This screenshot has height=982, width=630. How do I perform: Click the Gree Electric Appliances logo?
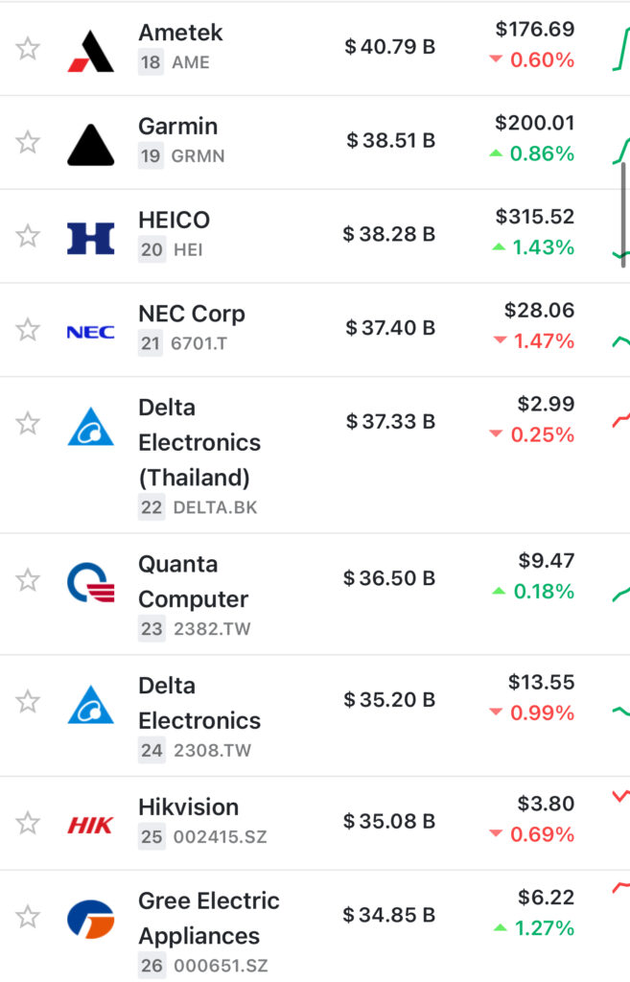(91, 919)
